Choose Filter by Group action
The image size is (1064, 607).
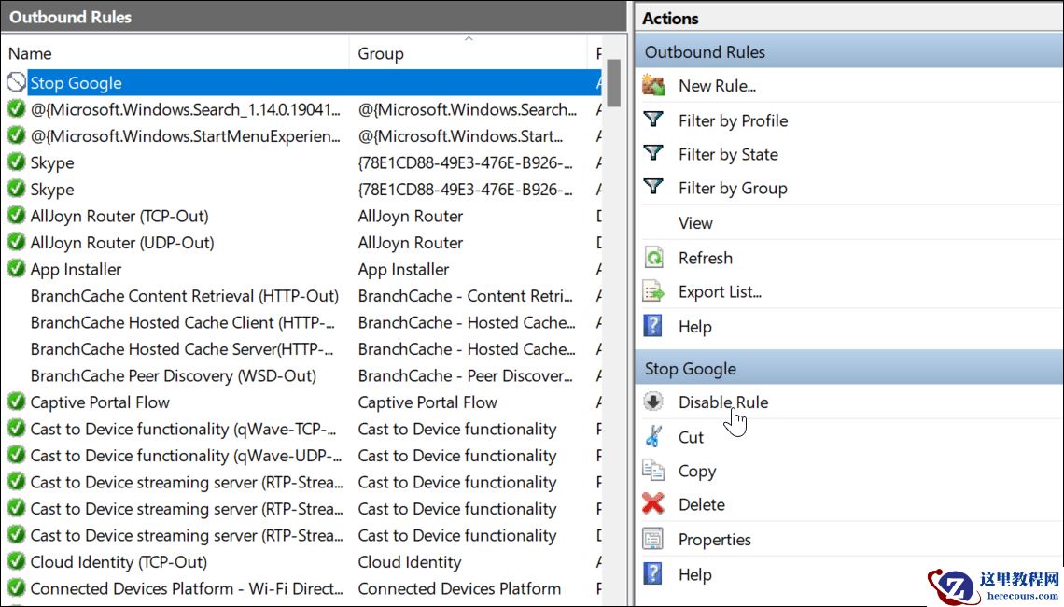(732, 189)
